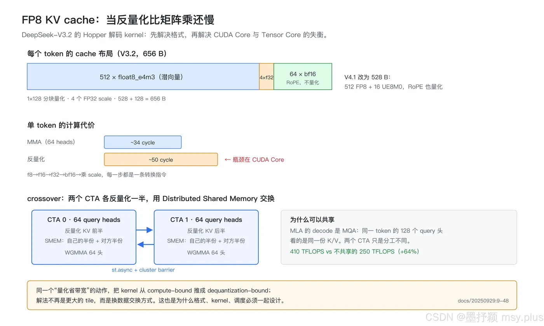The width and height of the screenshot is (544, 326).
Task: Click the red text "瓶颈在 CUDA Core"
Action: [x=255, y=160]
